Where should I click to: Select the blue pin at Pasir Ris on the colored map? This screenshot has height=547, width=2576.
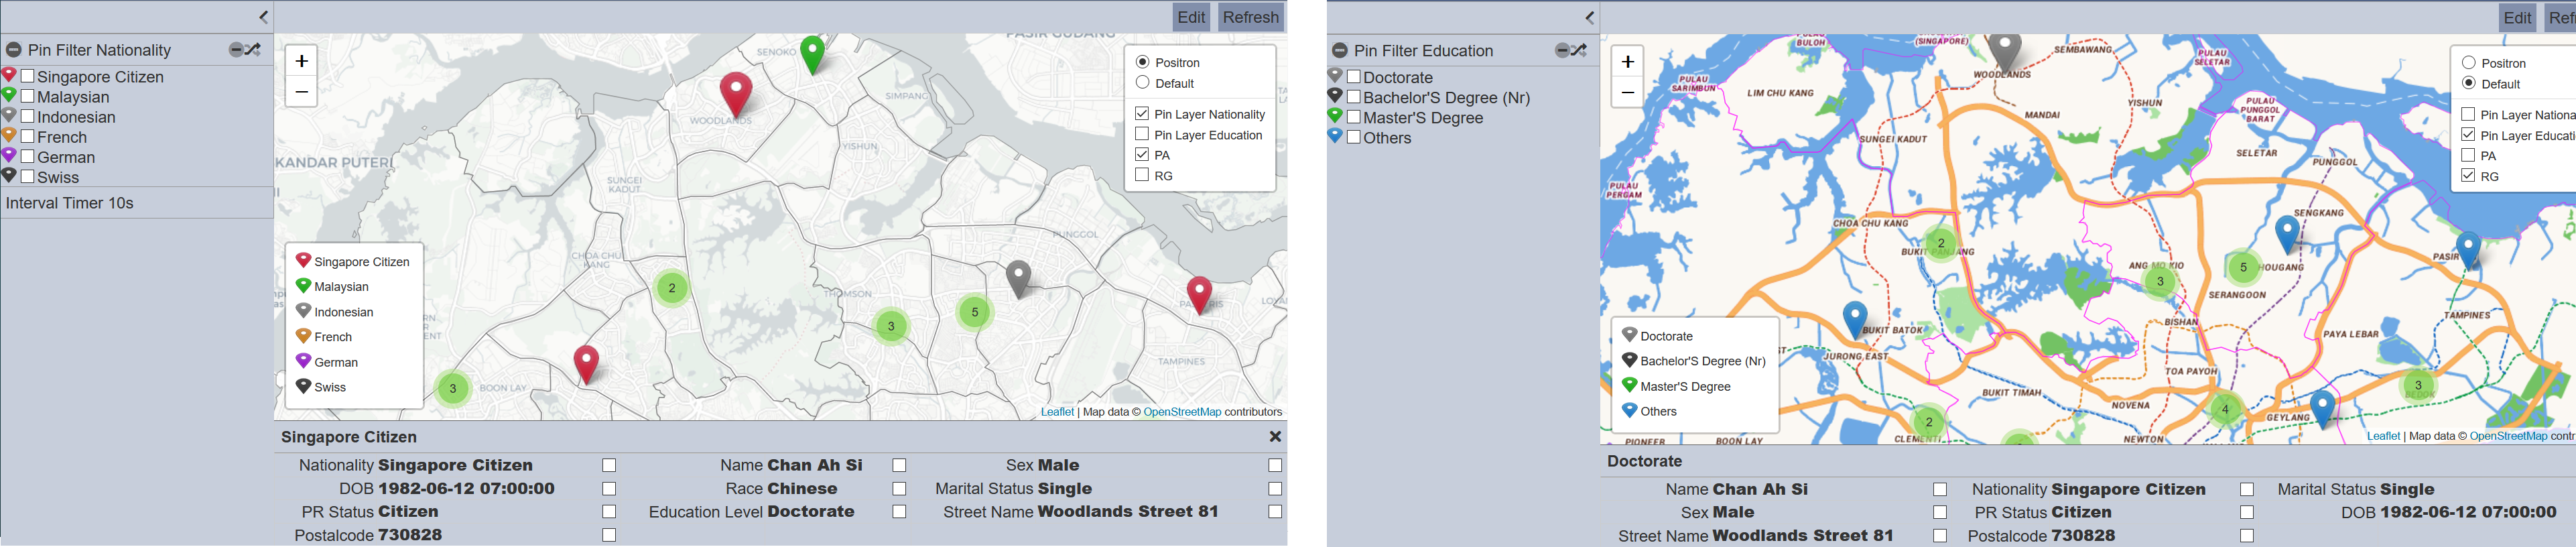pos(2468,250)
